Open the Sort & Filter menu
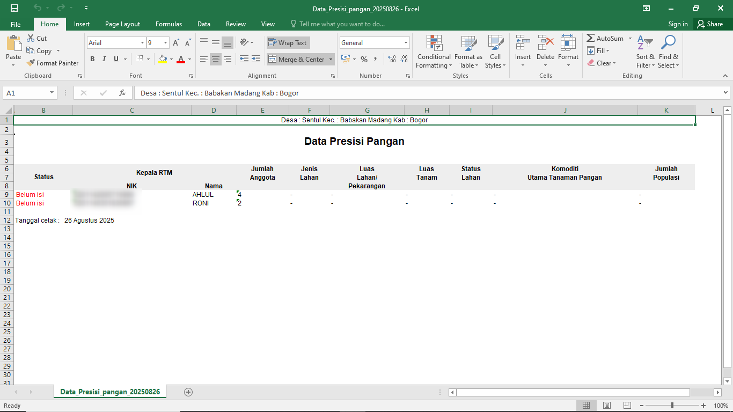The height and width of the screenshot is (412, 733). coord(646,51)
